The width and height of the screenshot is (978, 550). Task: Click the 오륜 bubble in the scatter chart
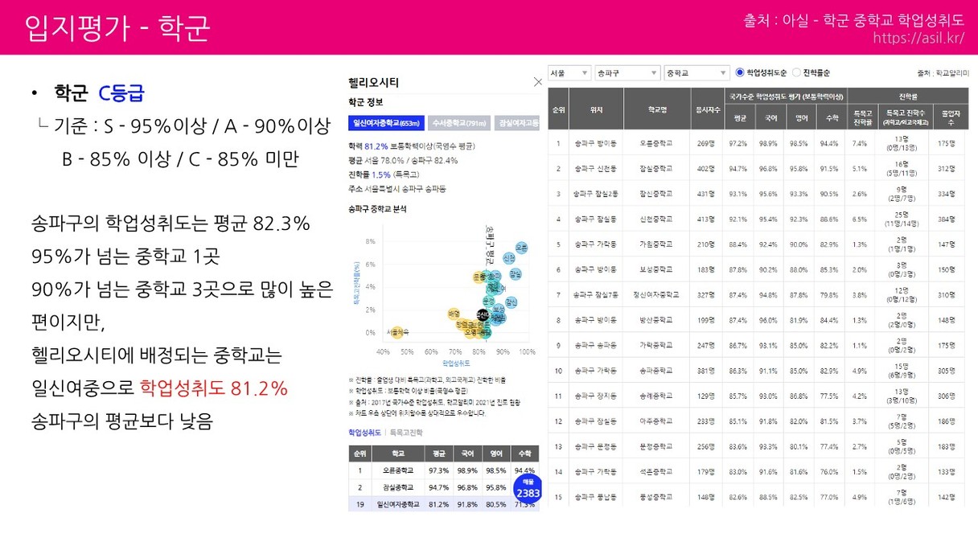521,248
